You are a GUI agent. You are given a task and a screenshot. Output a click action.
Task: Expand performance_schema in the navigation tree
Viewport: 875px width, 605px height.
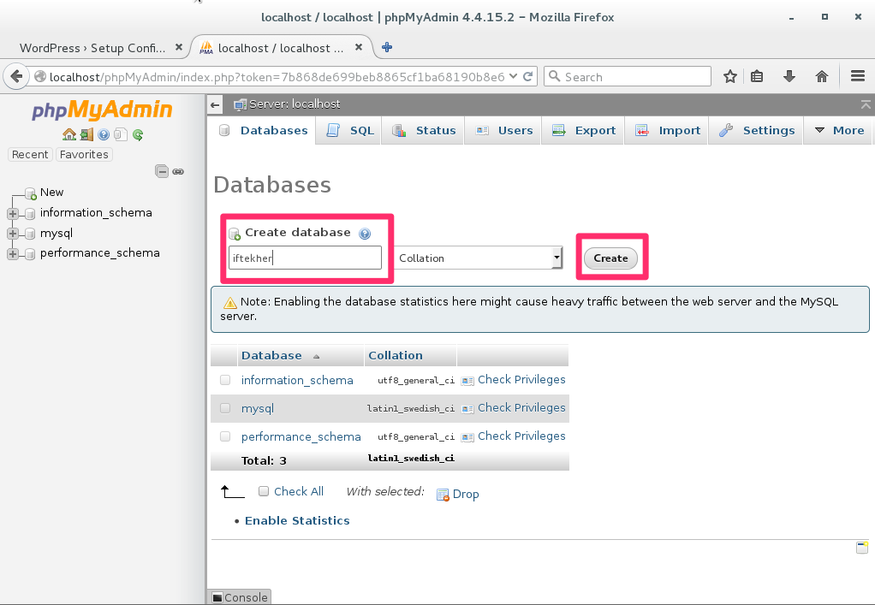click(x=13, y=253)
